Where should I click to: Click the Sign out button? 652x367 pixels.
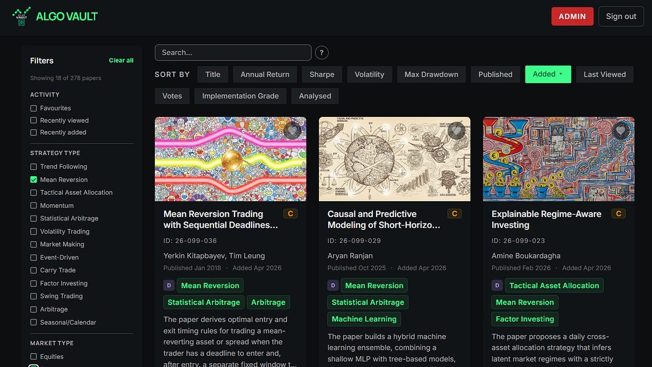[x=621, y=16]
